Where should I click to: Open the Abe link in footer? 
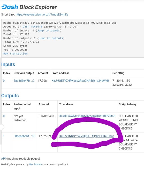tap(31, 164)
